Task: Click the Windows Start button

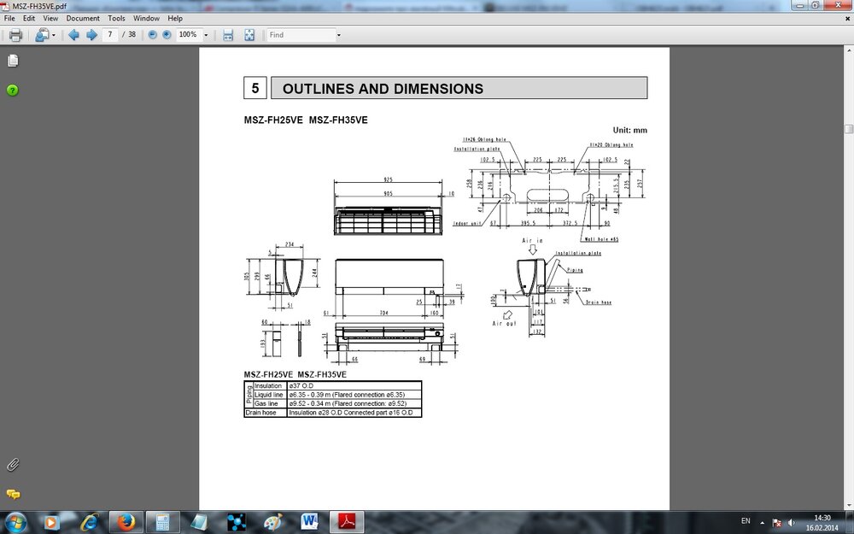Action: [x=15, y=522]
